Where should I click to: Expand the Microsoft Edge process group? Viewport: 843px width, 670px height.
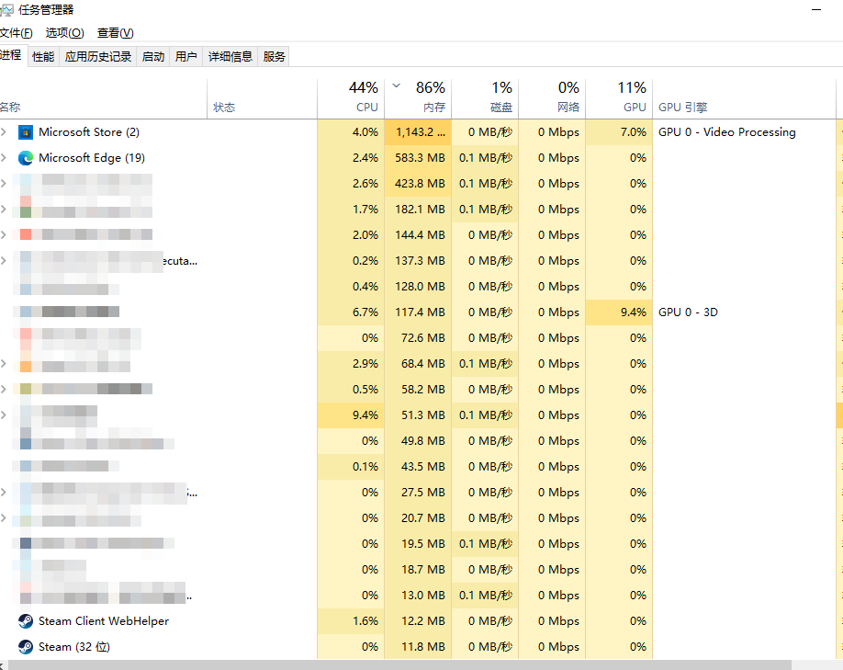[6, 157]
